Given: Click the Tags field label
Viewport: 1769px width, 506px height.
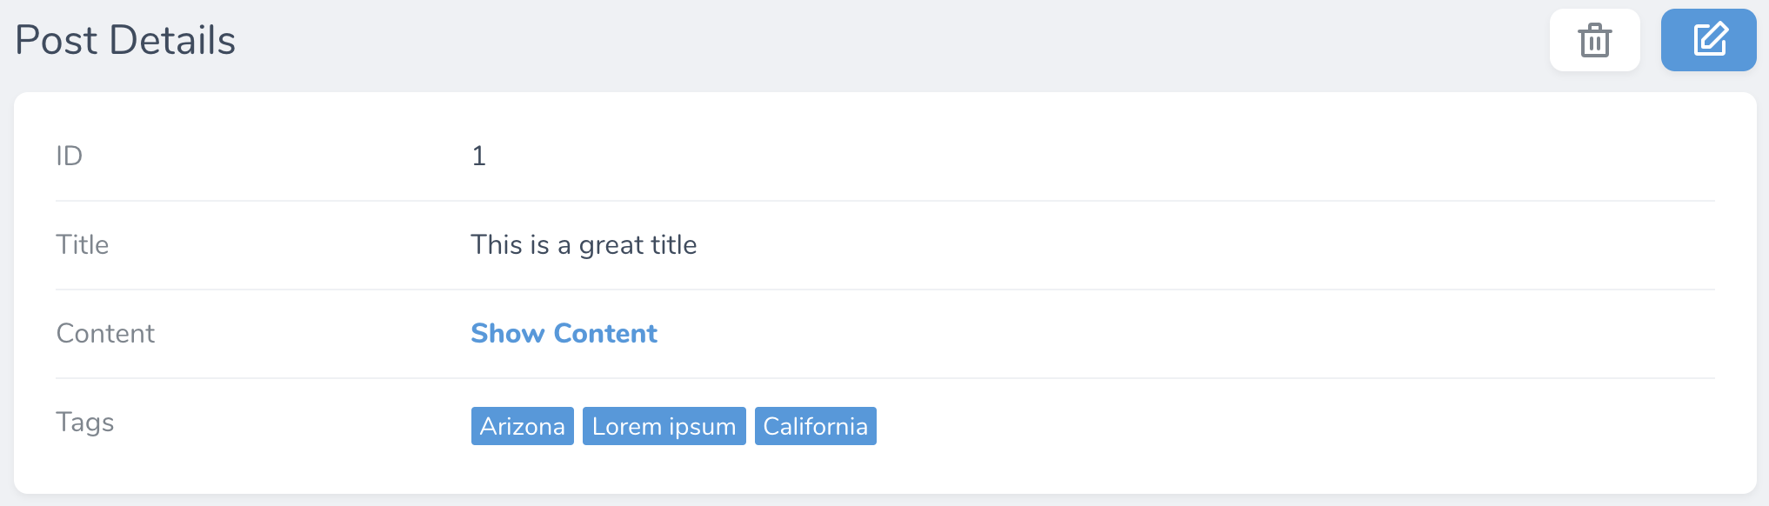Looking at the screenshot, I should click(x=85, y=422).
